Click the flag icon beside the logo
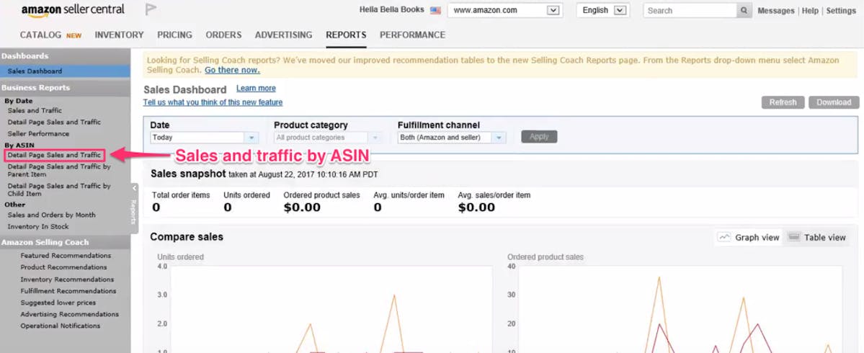864x353 pixels. coord(151,10)
